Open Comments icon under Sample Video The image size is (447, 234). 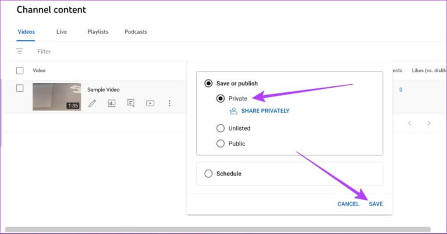click(131, 103)
